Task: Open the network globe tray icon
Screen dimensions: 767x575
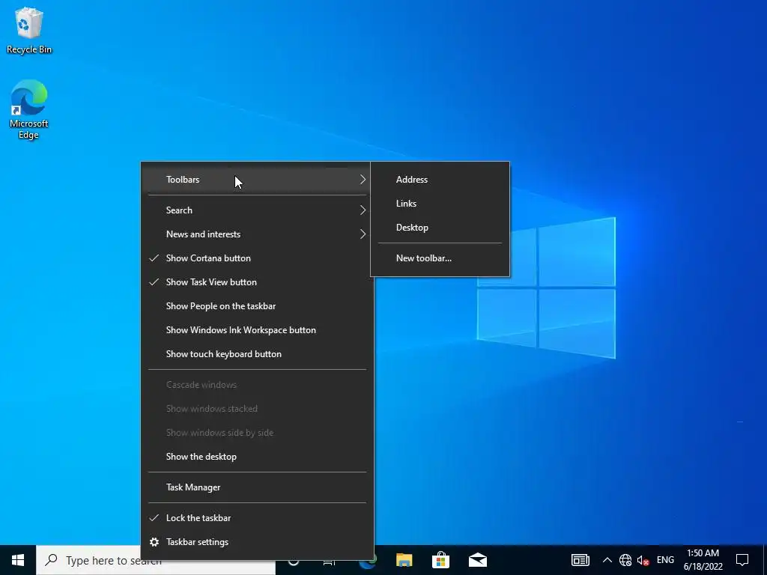Action: [x=625, y=560]
